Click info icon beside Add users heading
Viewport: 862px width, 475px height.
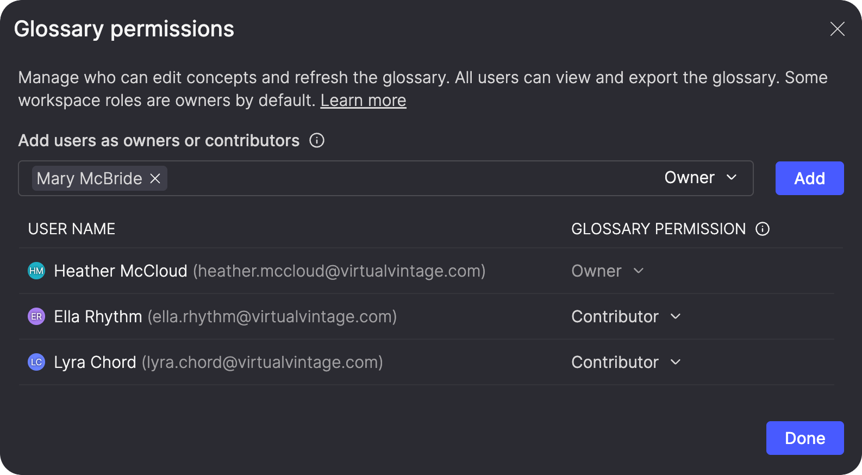(x=317, y=141)
